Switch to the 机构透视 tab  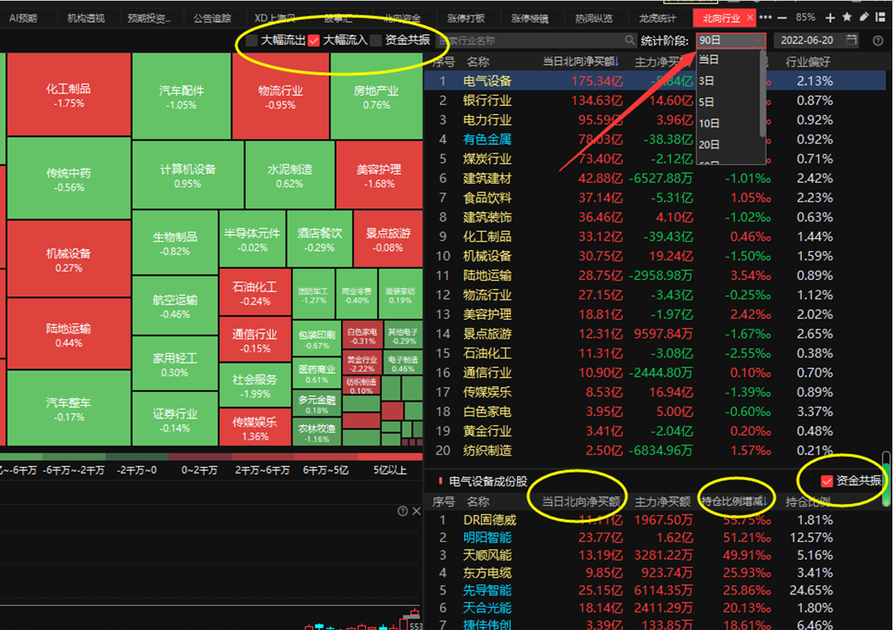point(86,18)
